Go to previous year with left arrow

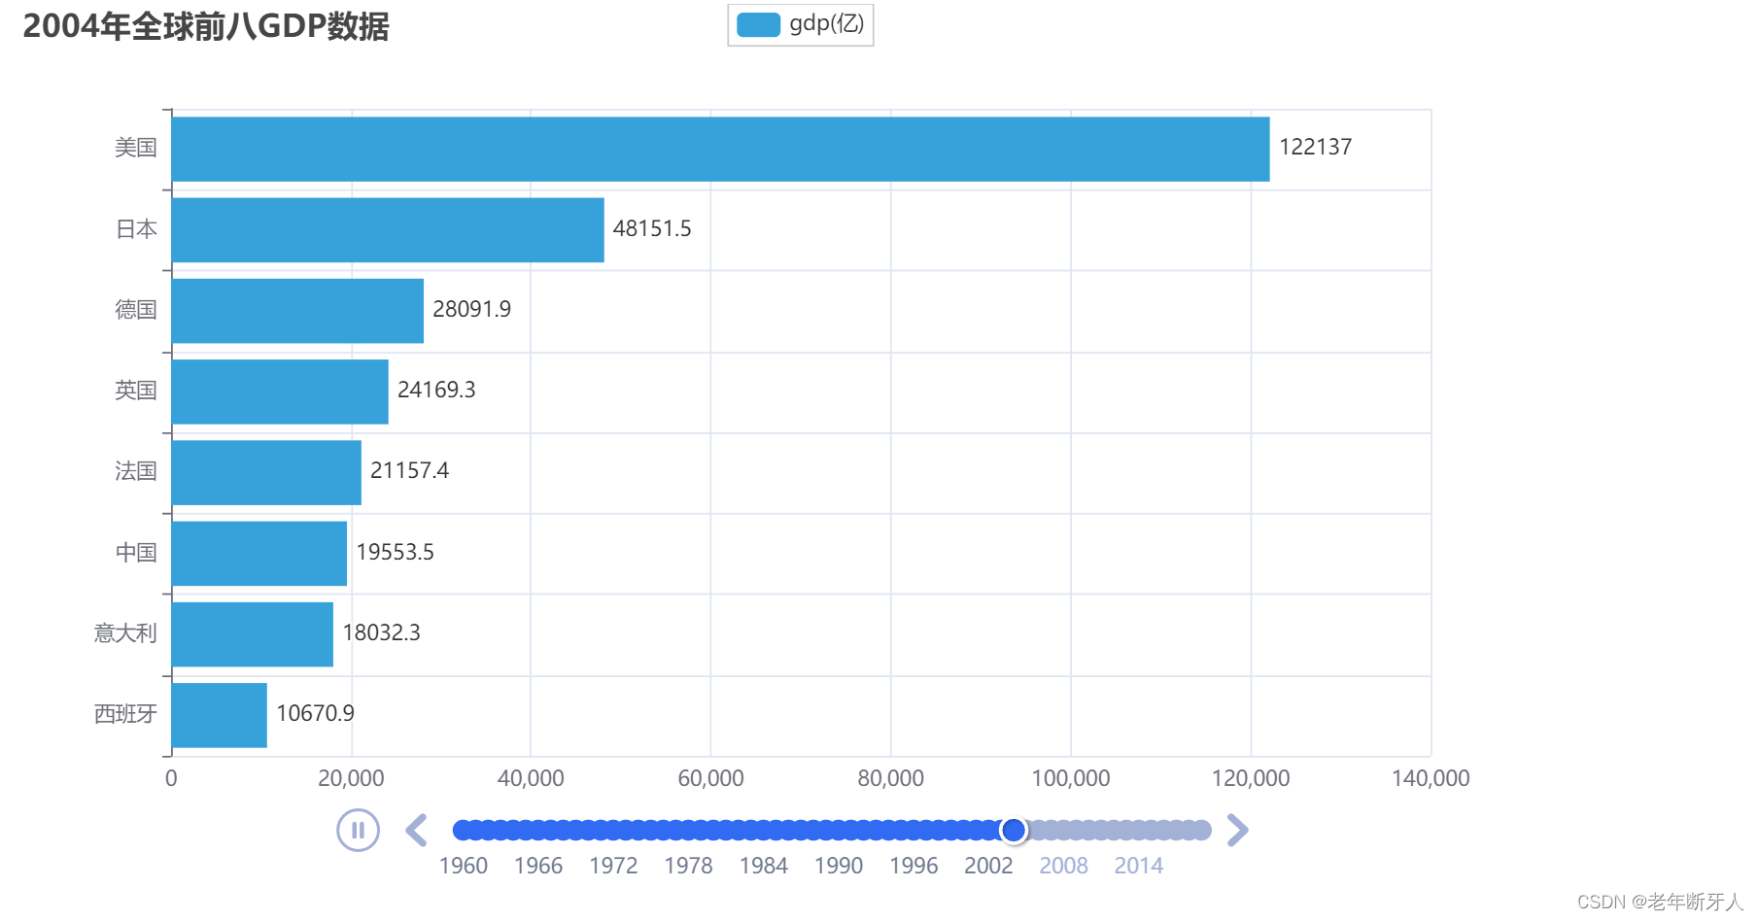(x=417, y=831)
